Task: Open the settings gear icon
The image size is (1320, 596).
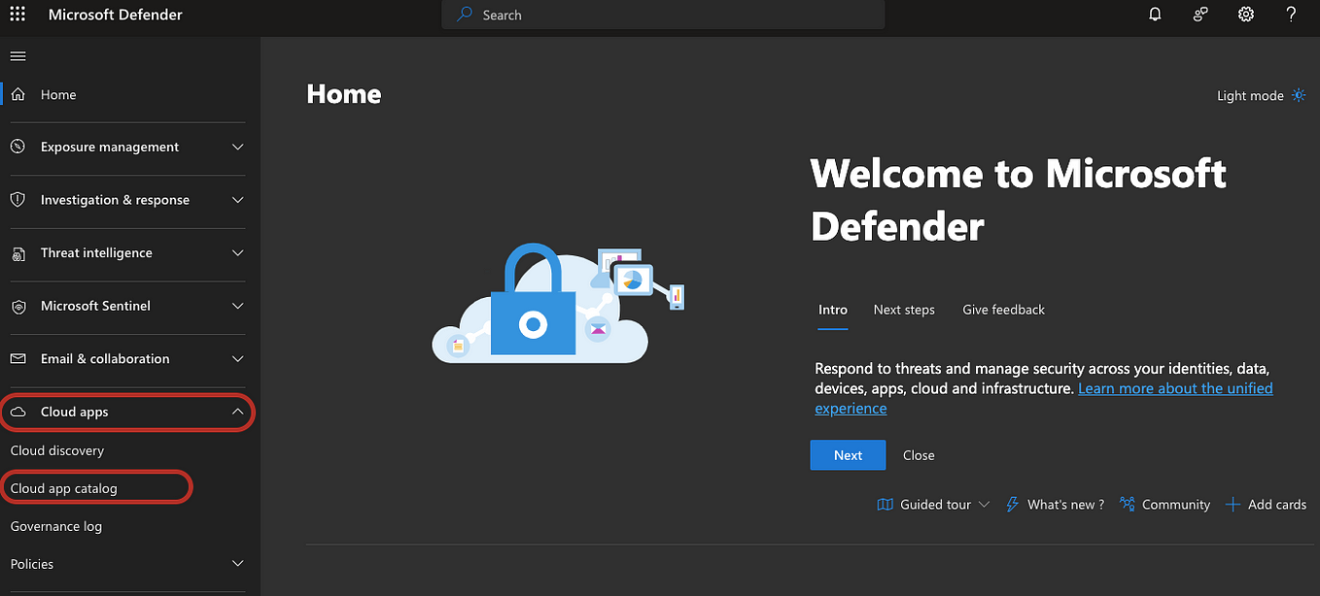Action: click(x=1246, y=15)
